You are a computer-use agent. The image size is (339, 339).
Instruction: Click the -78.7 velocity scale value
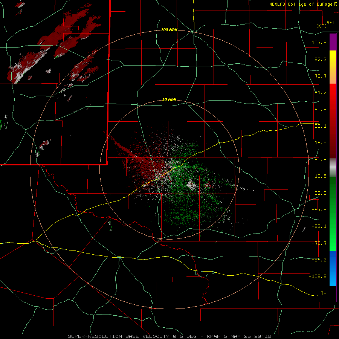click(x=319, y=243)
